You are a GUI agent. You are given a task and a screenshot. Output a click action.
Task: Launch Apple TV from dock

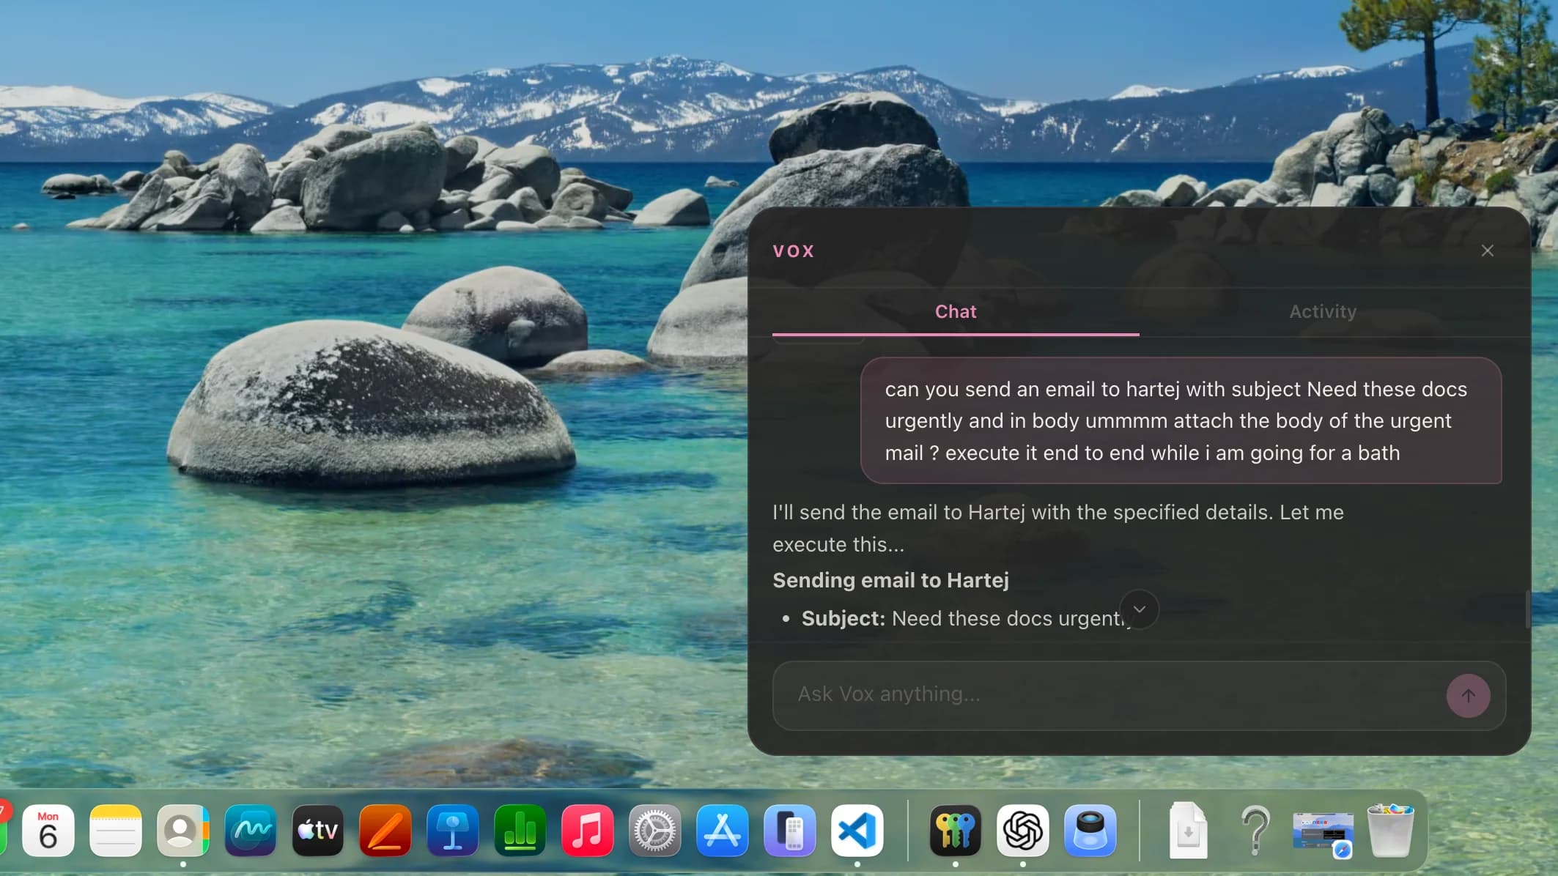pos(318,831)
